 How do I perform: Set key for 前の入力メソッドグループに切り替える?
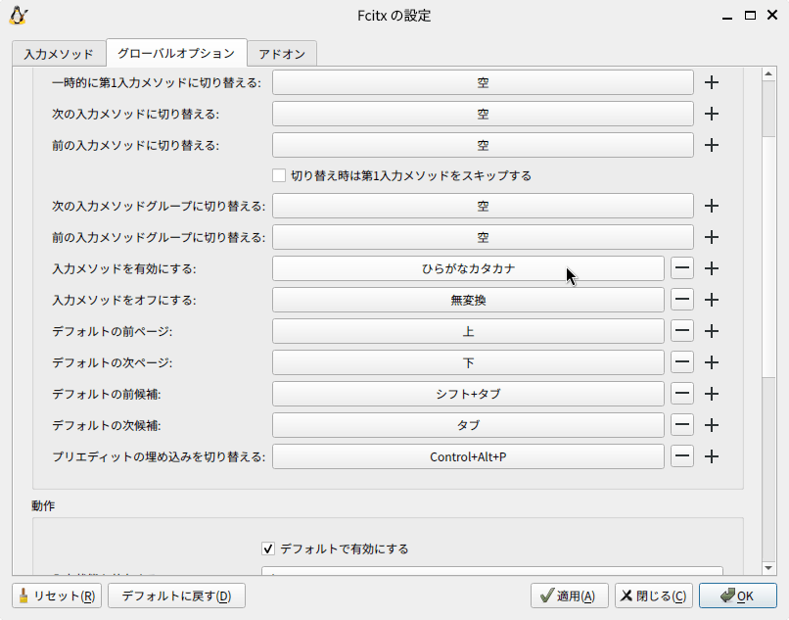point(483,237)
